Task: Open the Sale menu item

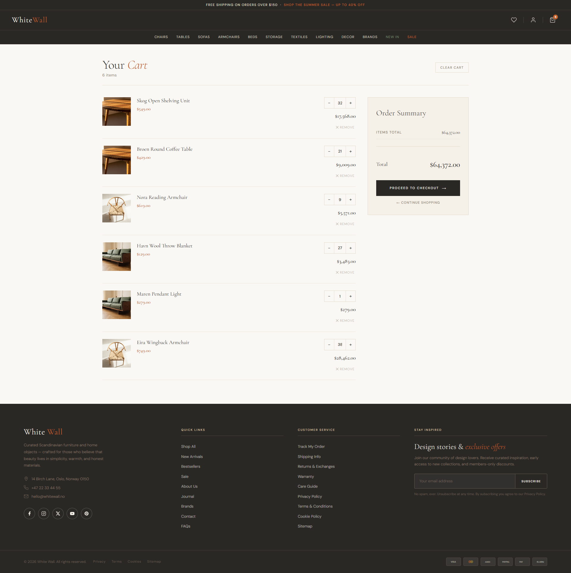Action: coord(412,37)
